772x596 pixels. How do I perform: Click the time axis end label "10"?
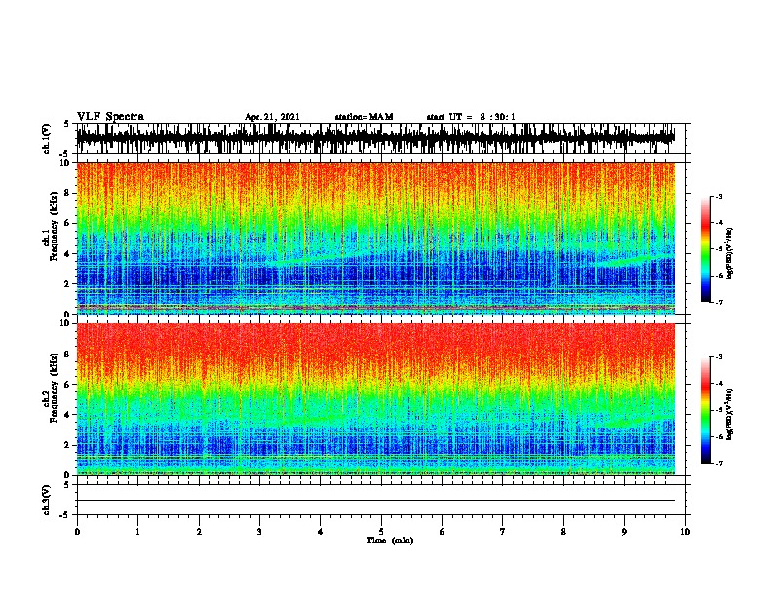[685, 532]
